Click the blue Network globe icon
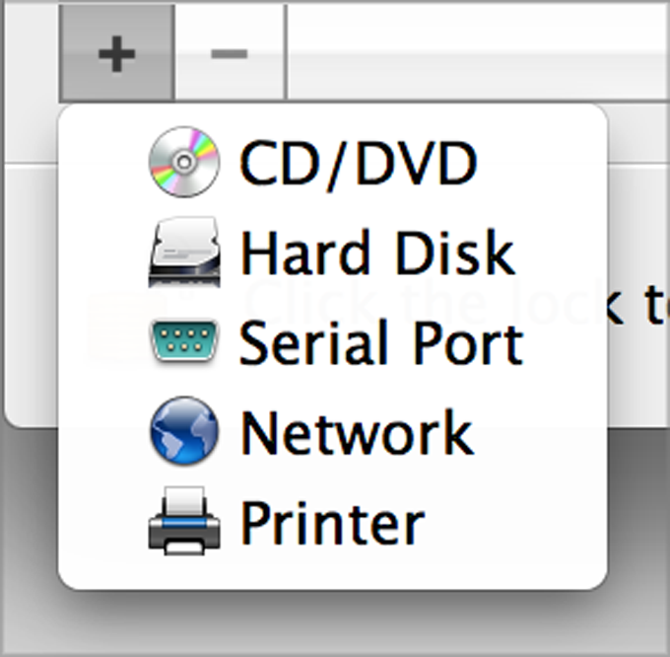 coord(183,431)
